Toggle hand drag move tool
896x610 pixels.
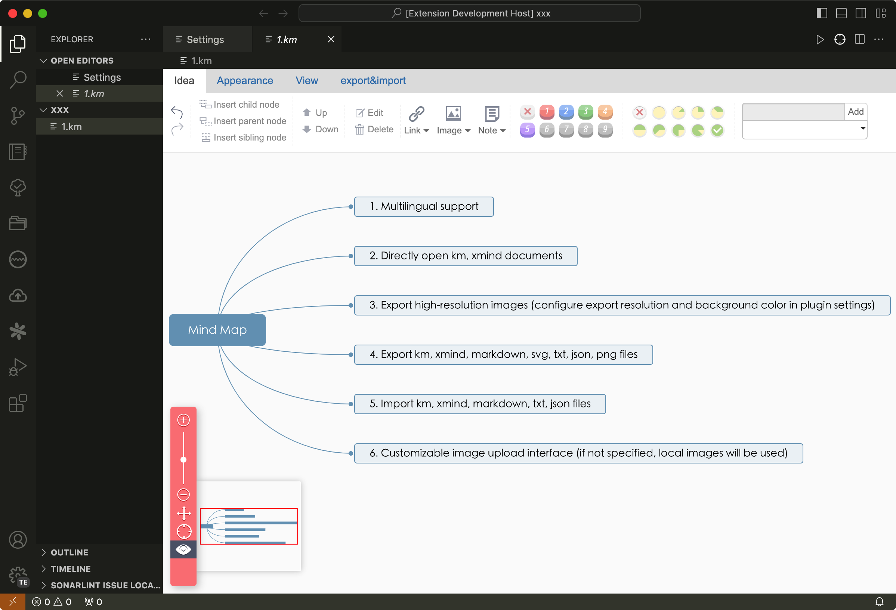point(183,513)
